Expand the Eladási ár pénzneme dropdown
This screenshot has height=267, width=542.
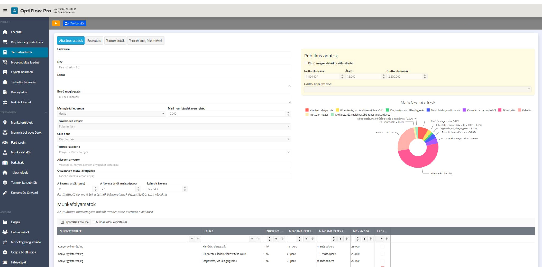pos(418,89)
